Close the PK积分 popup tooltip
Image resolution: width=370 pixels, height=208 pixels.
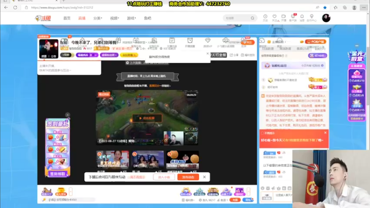(x=208, y=54)
